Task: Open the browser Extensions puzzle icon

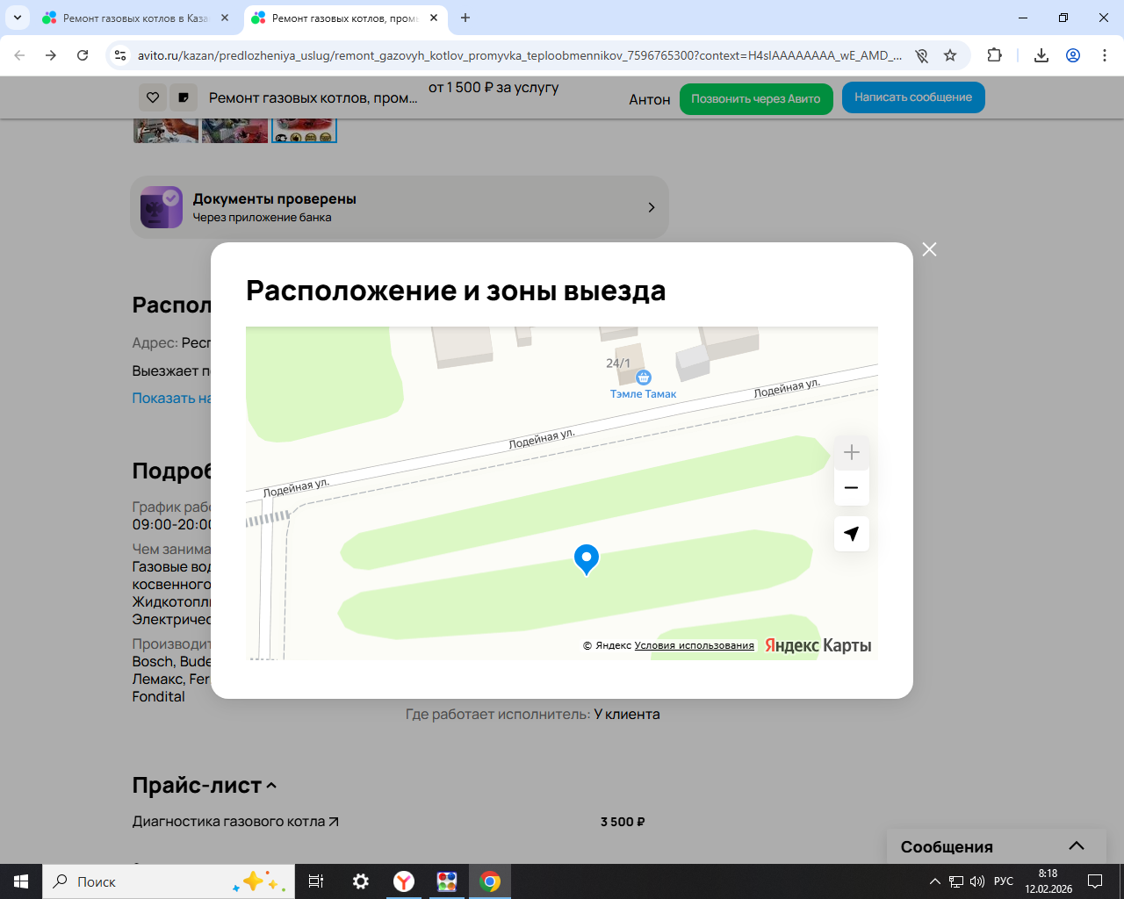Action: (x=994, y=55)
